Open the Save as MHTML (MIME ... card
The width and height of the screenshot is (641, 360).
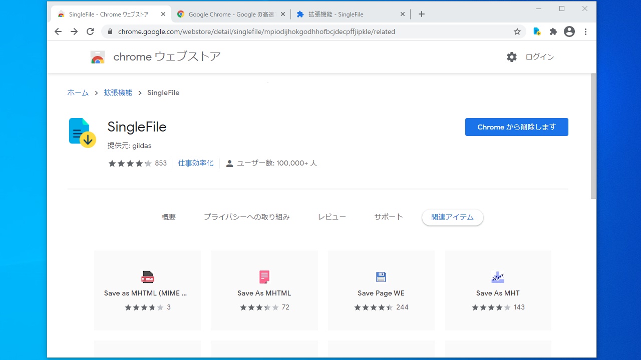(x=148, y=290)
